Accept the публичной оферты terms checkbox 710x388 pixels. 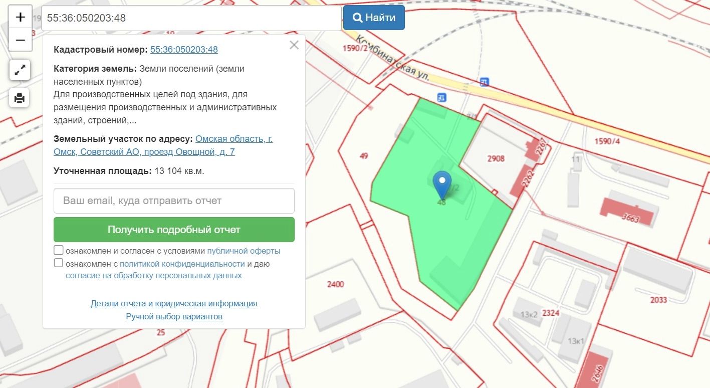[x=59, y=250]
